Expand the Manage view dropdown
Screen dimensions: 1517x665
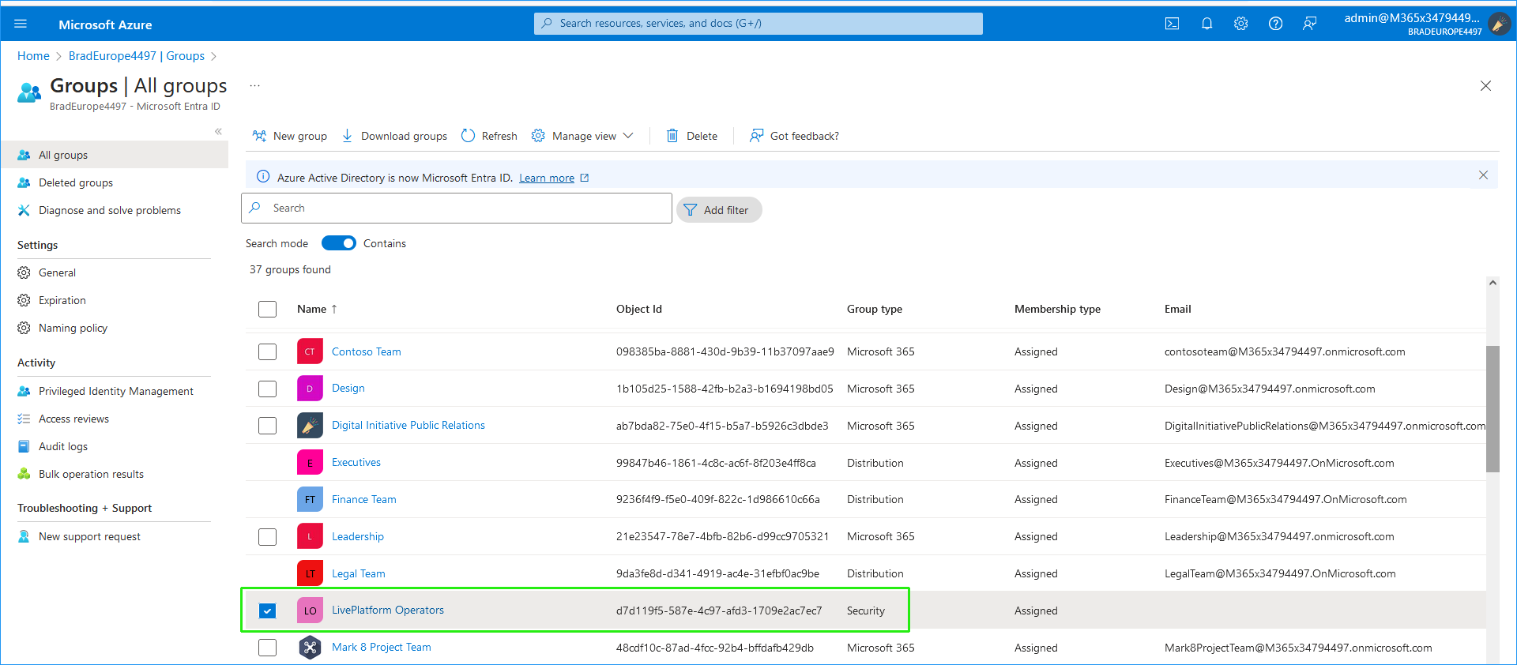(582, 136)
